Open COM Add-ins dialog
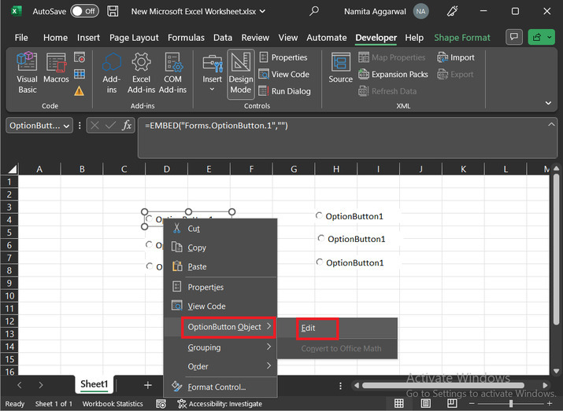Image resolution: width=563 pixels, height=411 pixels. 172,72
